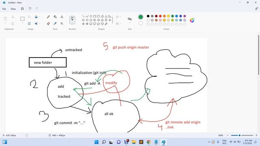Pick the red color swatch

(160, 16)
